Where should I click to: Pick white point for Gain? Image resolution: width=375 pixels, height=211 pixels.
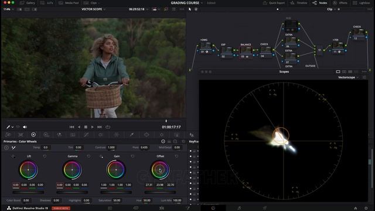pos(101,156)
